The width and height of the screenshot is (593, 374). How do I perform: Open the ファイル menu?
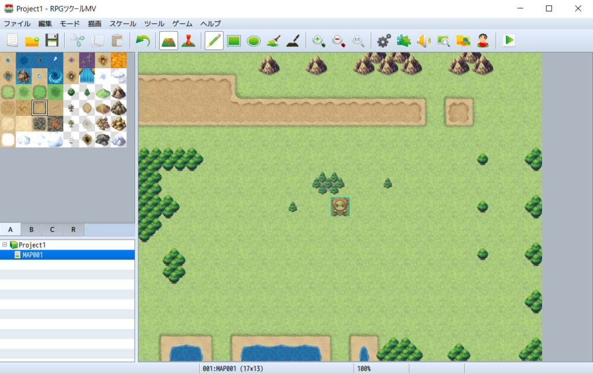pos(17,24)
